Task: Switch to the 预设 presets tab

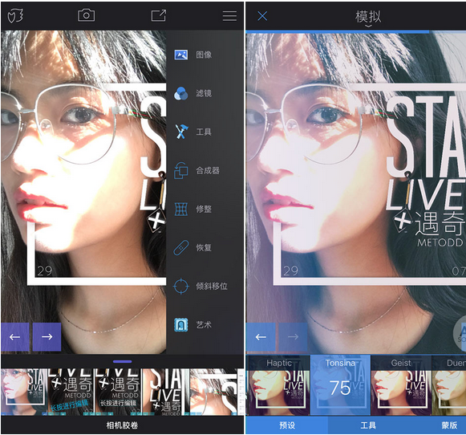Action: [287, 425]
